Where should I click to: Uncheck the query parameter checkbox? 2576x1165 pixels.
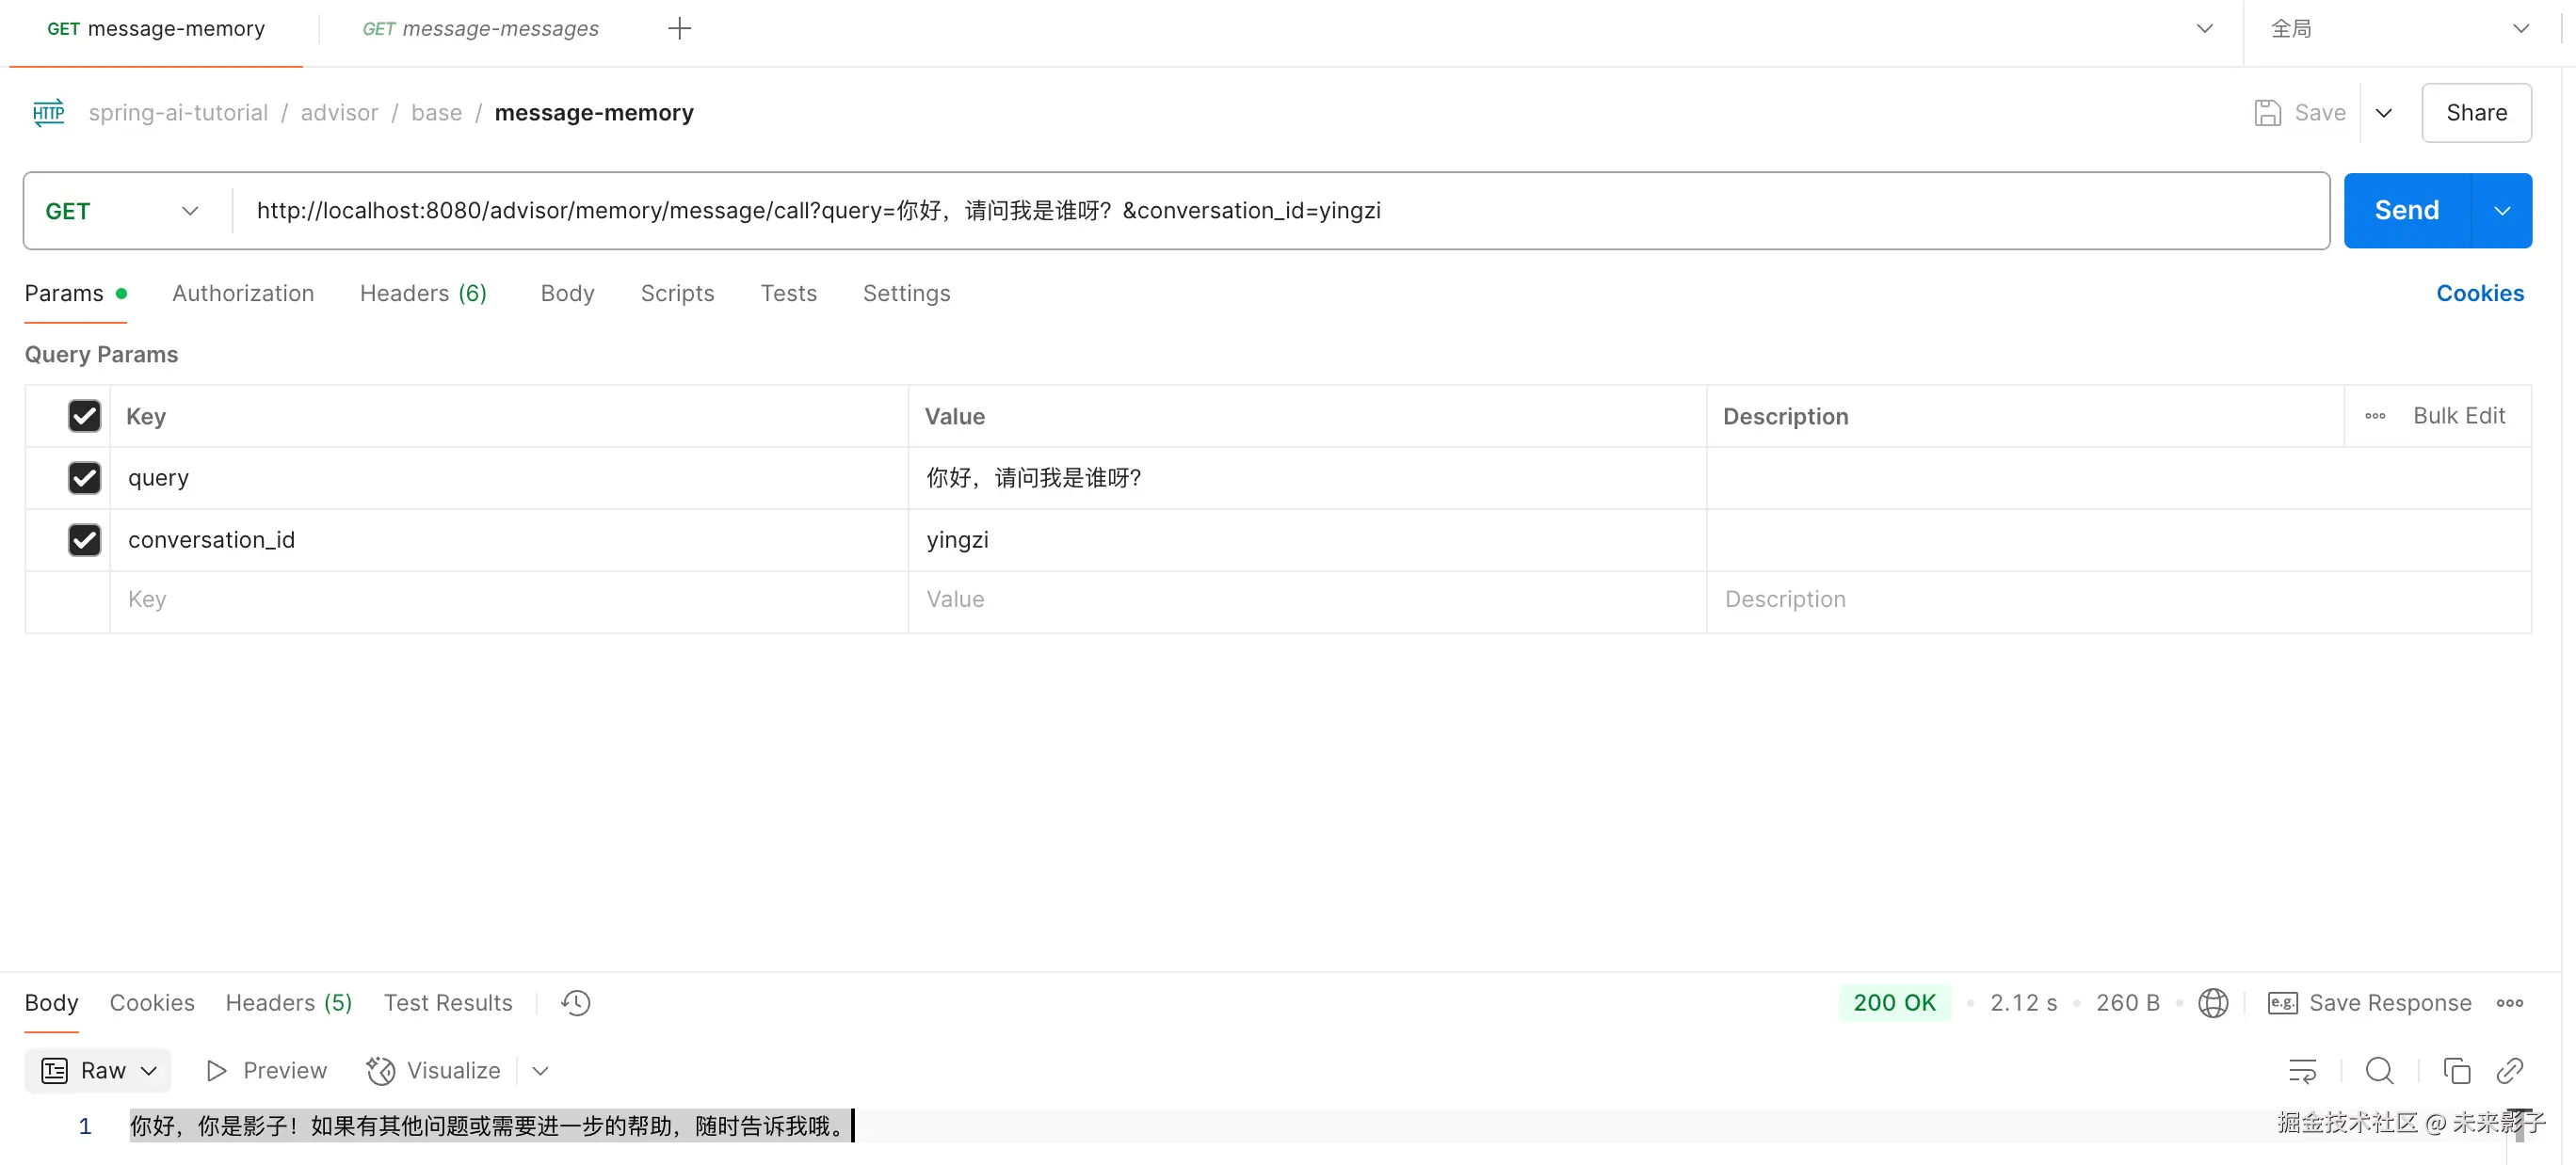(84, 478)
